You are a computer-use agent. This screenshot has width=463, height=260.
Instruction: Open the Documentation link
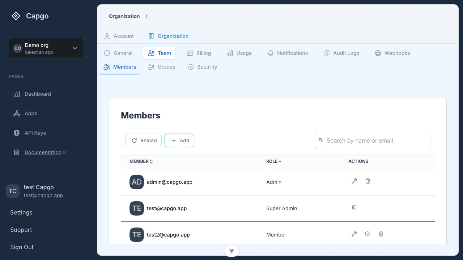43,152
